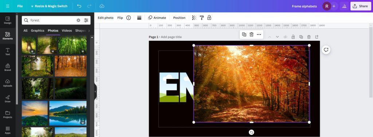Hide page with eye icon
The image size is (373, 137).
point(286,37)
